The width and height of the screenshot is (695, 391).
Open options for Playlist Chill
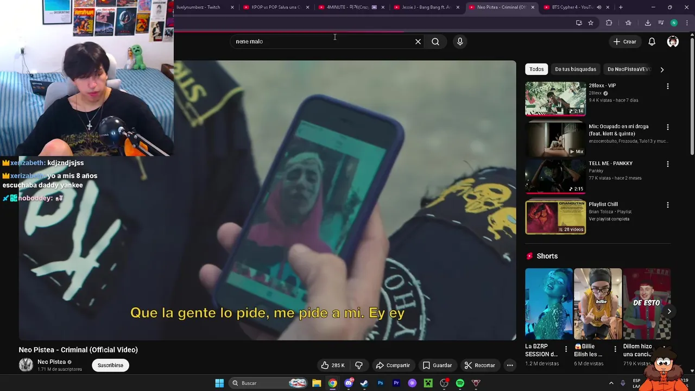pos(668,205)
